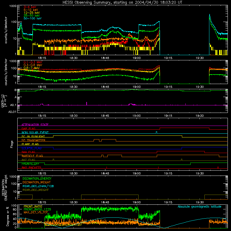Select the FLARE_FLAG label
This screenshot has width=231, height=231.
(30, 144)
